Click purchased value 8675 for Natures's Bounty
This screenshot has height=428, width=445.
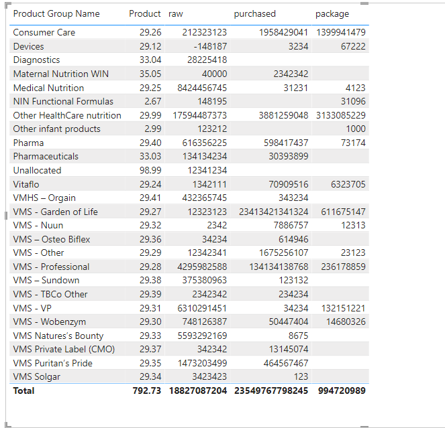(x=298, y=336)
